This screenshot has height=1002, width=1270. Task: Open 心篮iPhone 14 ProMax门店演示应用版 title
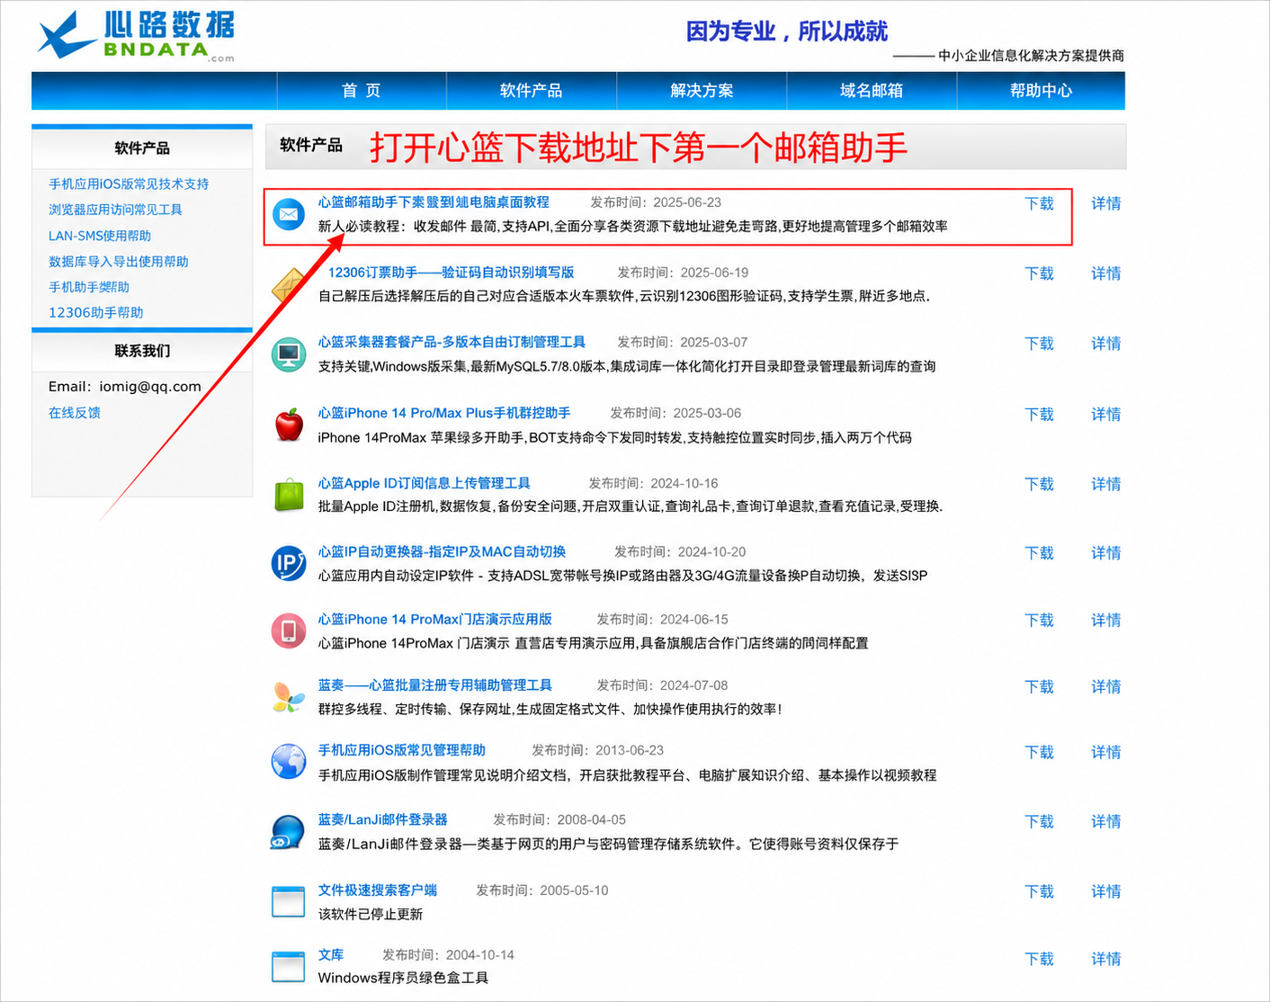435,619
